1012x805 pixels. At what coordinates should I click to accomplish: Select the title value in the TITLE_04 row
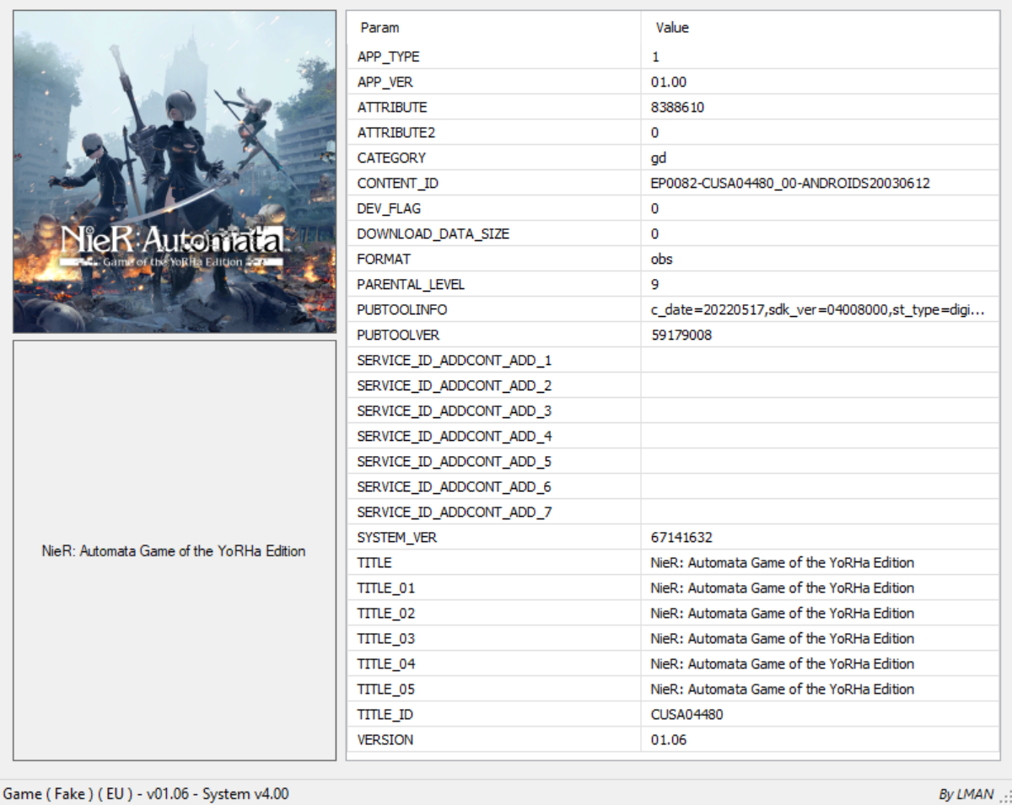[x=783, y=663]
